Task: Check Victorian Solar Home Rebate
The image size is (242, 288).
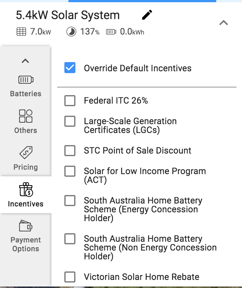Action: pyautogui.click(x=70, y=277)
